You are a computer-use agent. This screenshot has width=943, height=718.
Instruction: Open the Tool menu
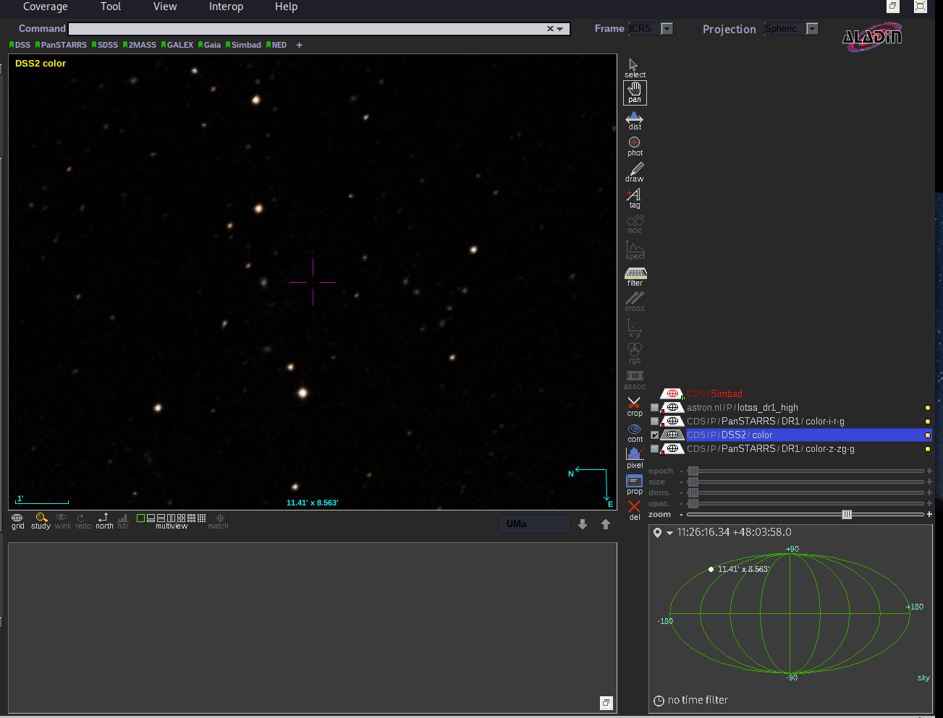click(x=111, y=7)
